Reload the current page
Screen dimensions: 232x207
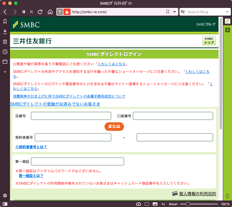(40, 12)
